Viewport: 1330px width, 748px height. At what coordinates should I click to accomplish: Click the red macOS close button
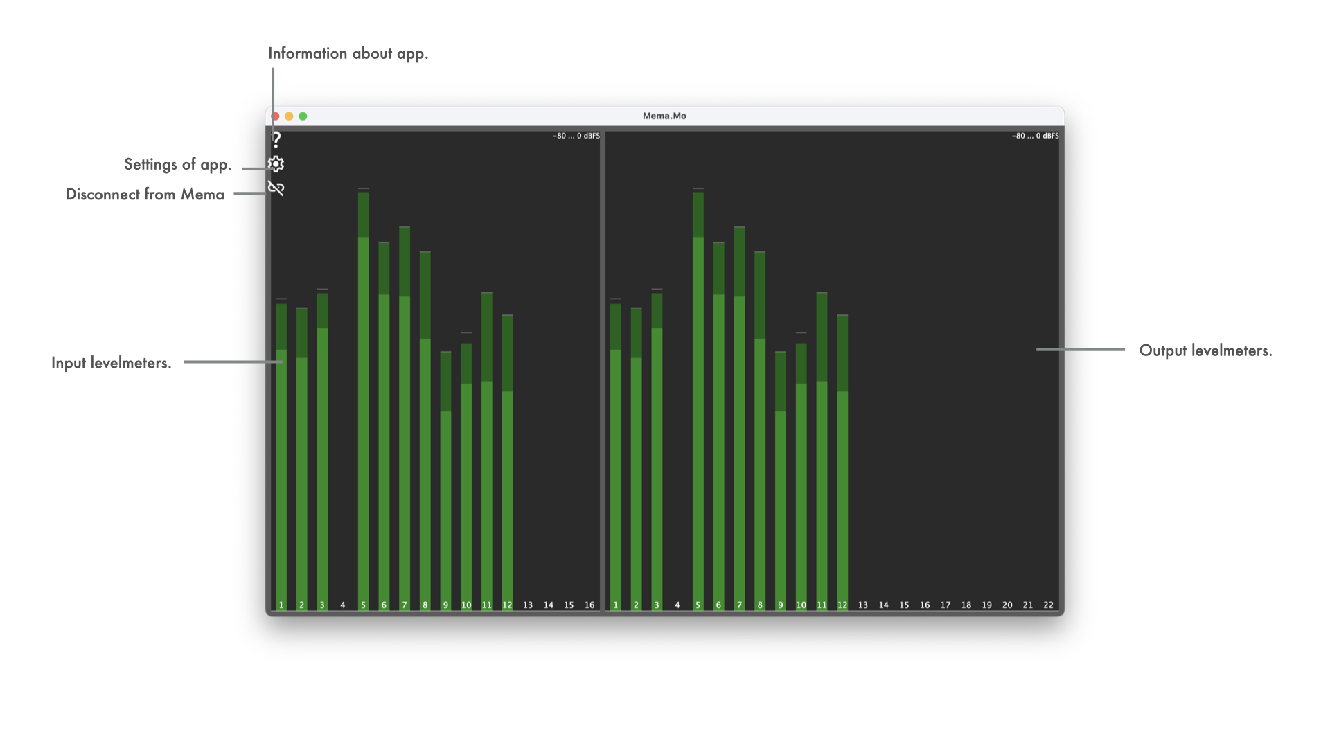click(276, 116)
